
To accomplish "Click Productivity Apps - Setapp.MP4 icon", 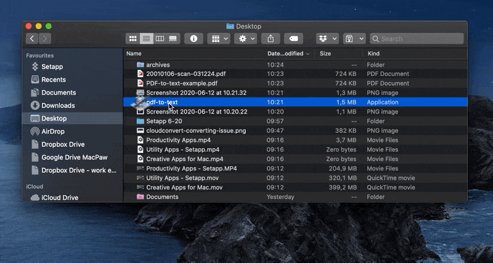I will pos(141,169).
